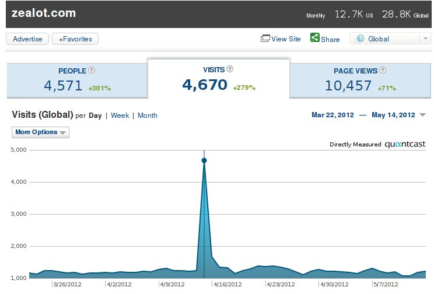The image size is (434, 294).
Task: Click the peak data point on chart
Action: 204,160
